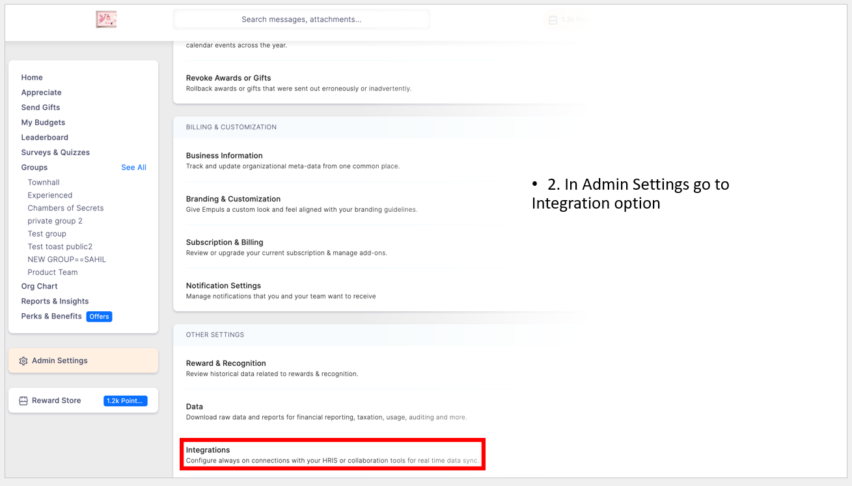Open the Org Chart page

click(x=39, y=286)
